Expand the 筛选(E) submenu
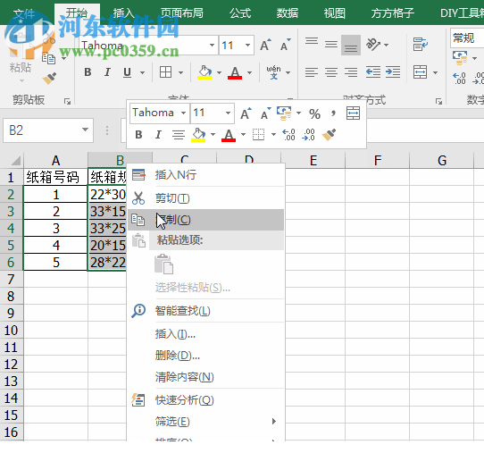The width and height of the screenshot is (484, 453). 206,421
